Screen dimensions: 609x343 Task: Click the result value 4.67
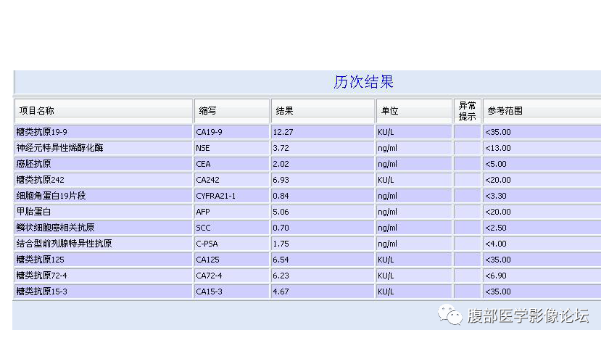coord(281,292)
